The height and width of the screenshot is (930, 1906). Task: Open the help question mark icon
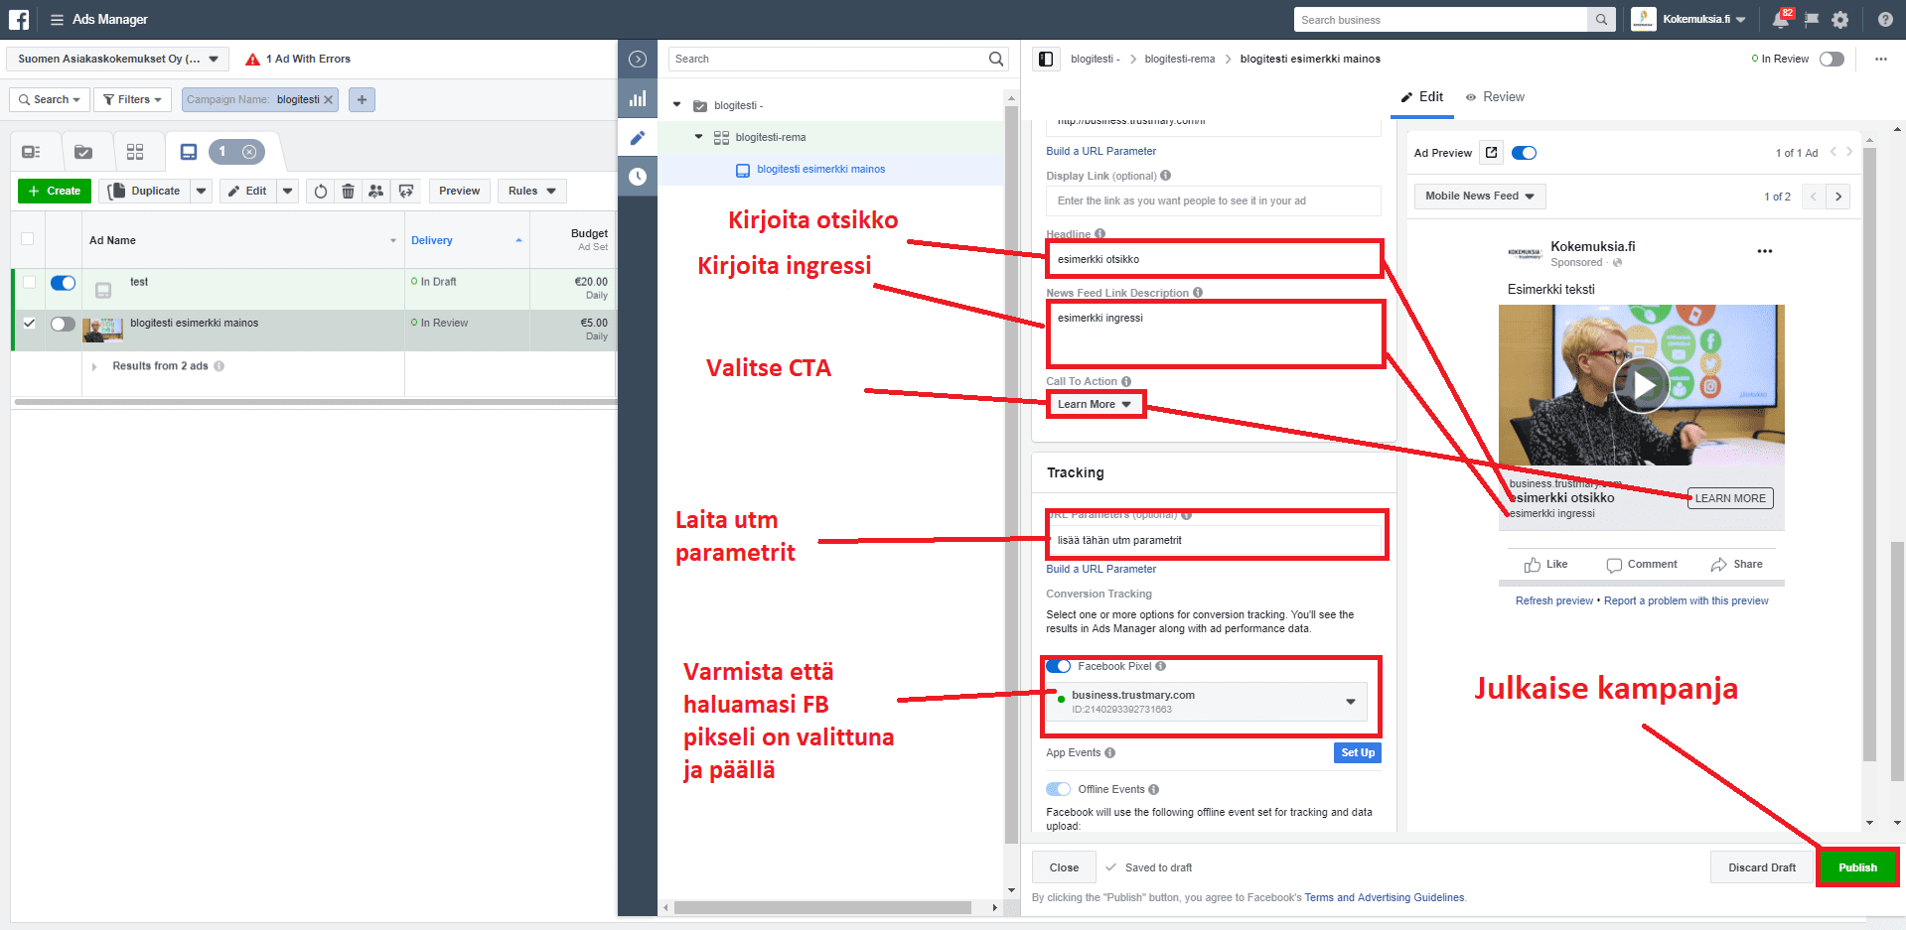tap(1885, 20)
